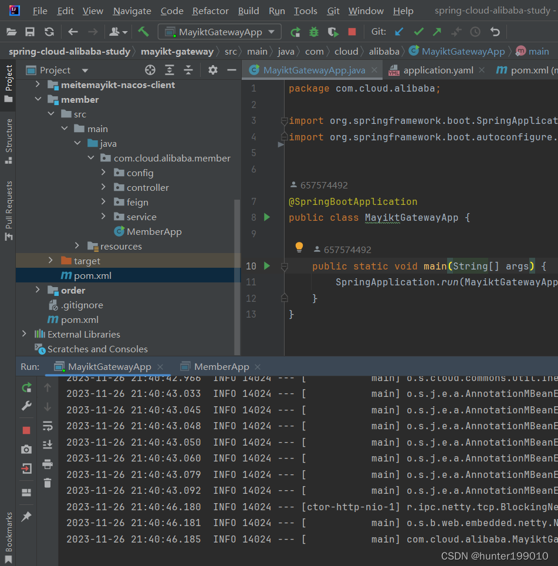Click the Git Update Project blue arrow

pyautogui.click(x=399, y=32)
